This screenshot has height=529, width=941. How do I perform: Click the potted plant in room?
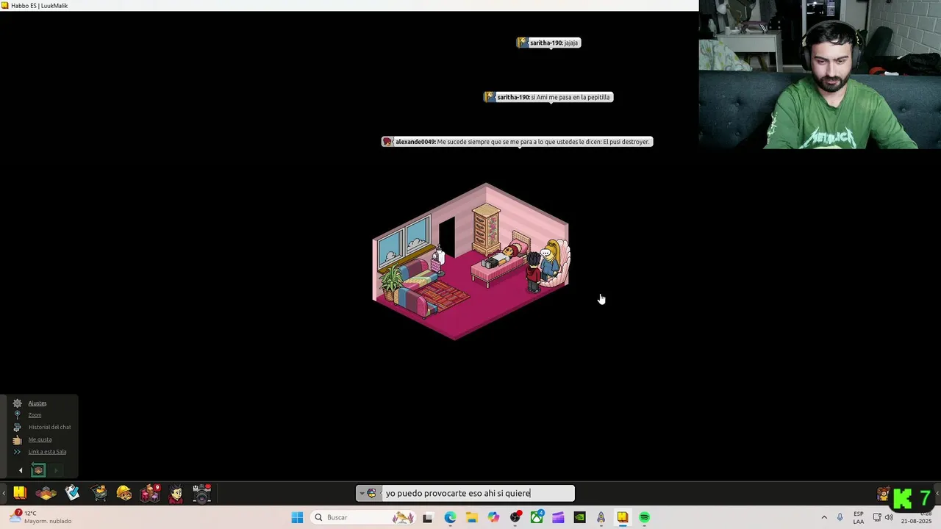392,281
